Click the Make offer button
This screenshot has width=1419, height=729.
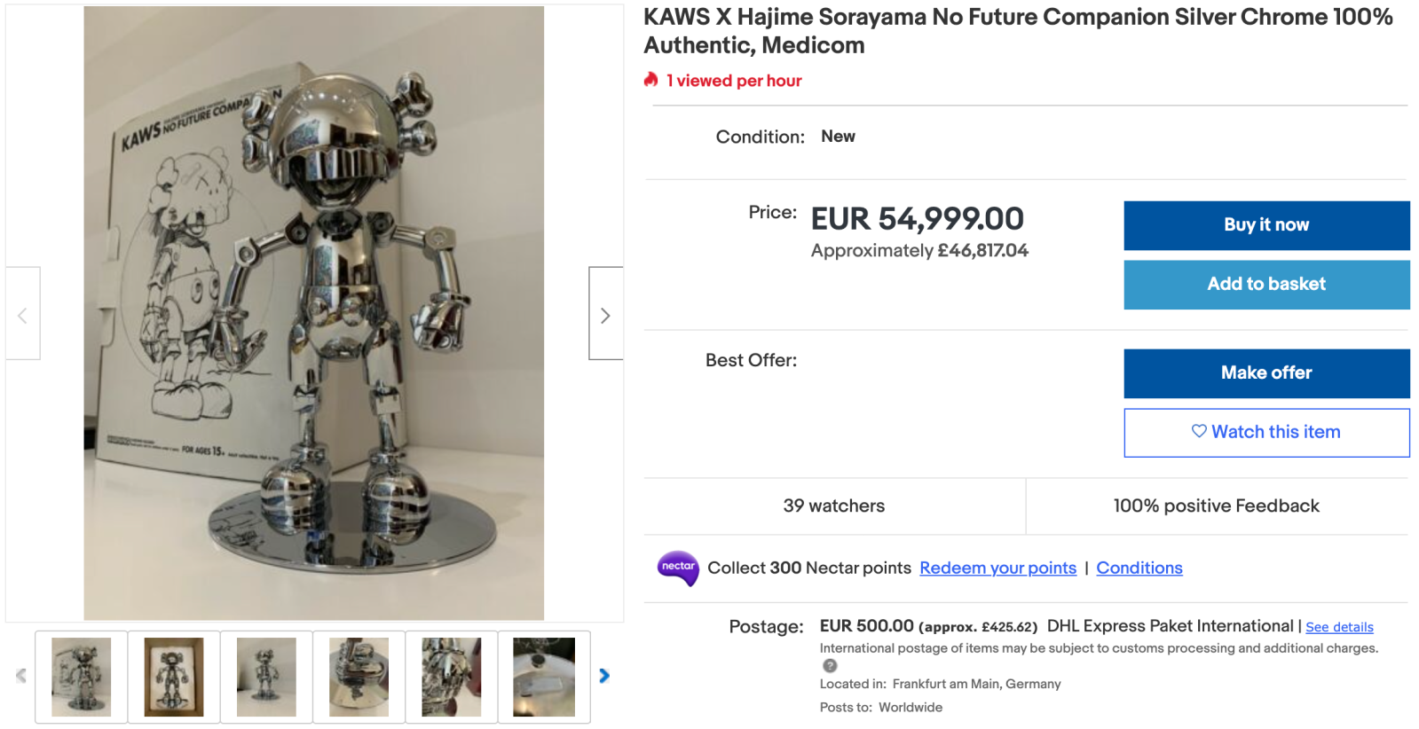(x=1265, y=373)
